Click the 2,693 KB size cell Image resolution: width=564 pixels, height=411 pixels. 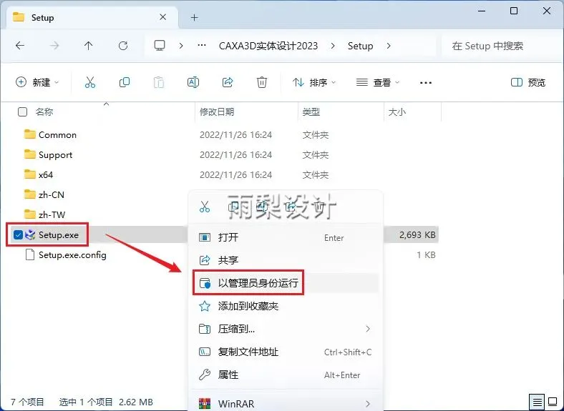417,235
